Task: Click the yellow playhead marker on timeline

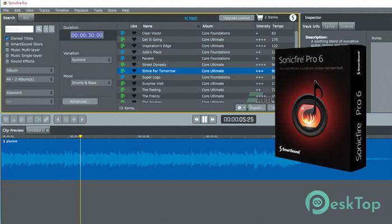Action: pos(80,136)
